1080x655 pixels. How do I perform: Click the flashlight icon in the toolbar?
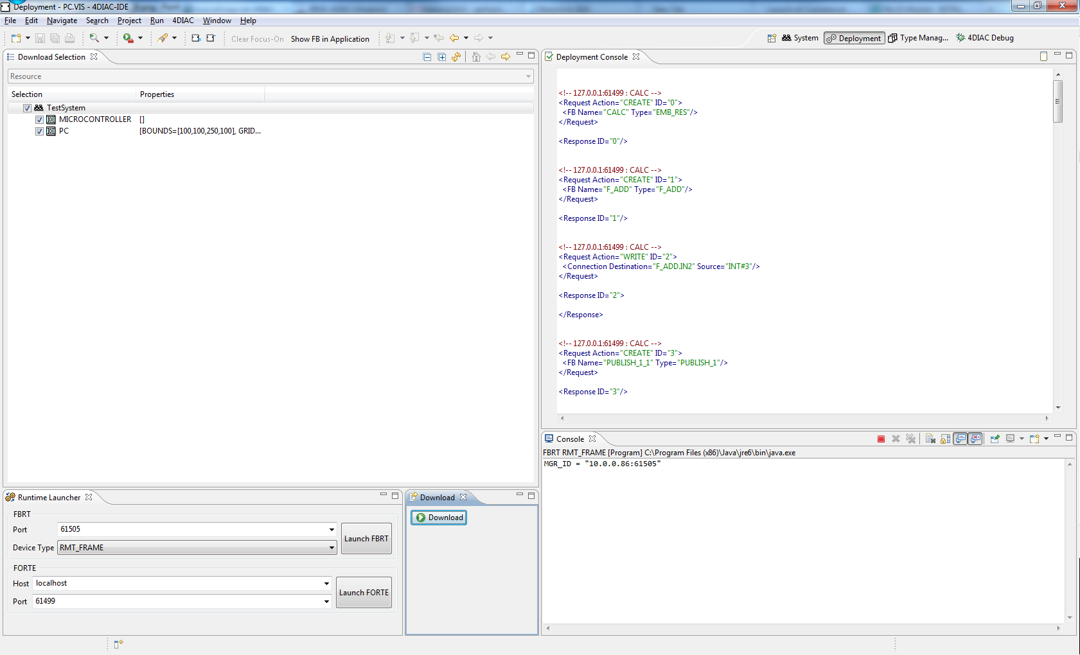[x=163, y=39]
